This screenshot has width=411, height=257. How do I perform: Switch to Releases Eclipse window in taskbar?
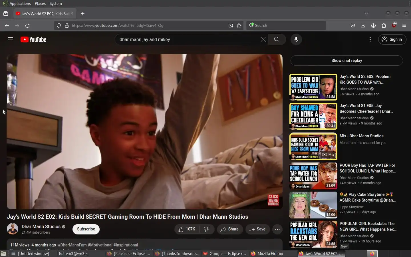(x=129, y=254)
